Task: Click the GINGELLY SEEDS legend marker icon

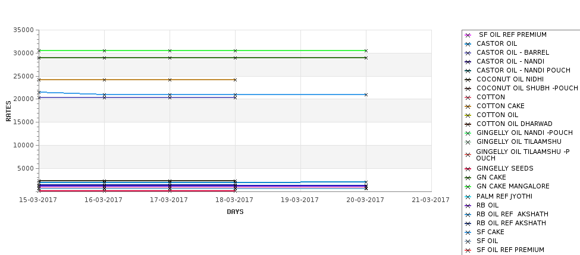Action: (x=468, y=169)
